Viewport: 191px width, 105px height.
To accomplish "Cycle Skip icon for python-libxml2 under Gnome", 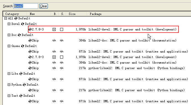I will pos(30,68).
